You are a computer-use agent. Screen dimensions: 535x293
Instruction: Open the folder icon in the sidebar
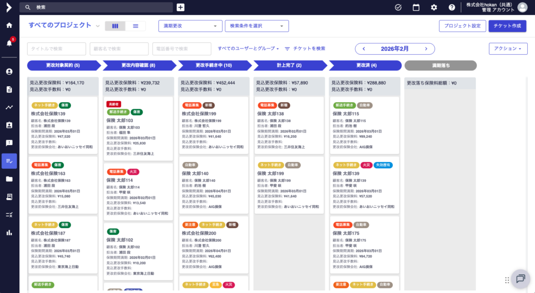(9, 179)
